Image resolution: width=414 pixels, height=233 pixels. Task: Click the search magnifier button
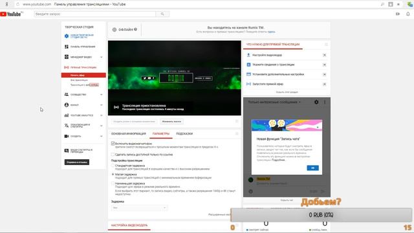(x=162, y=14)
